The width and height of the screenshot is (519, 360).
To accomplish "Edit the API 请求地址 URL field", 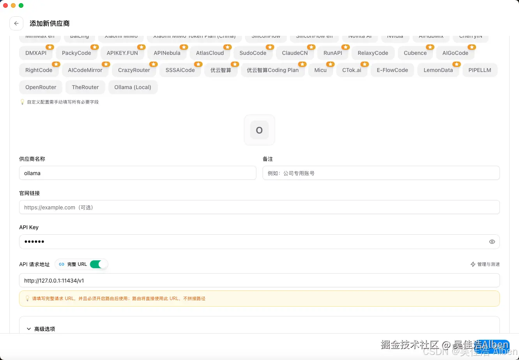I will (x=259, y=281).
